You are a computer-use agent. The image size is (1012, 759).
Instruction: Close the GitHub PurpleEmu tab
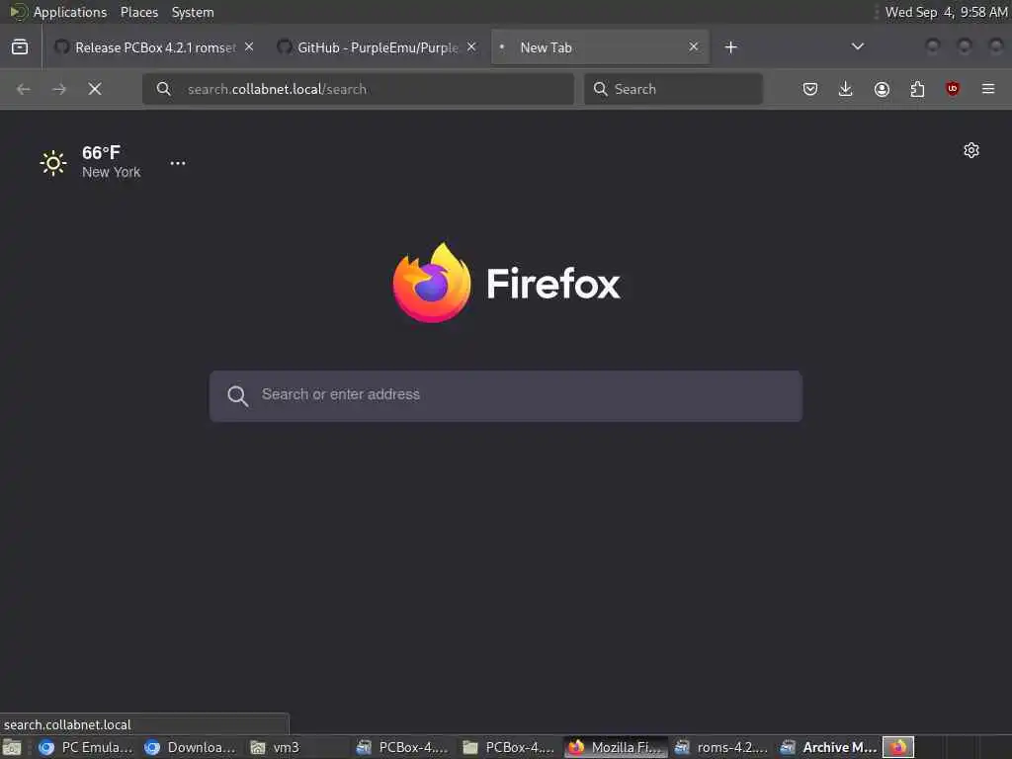click(x=471, y=47)
